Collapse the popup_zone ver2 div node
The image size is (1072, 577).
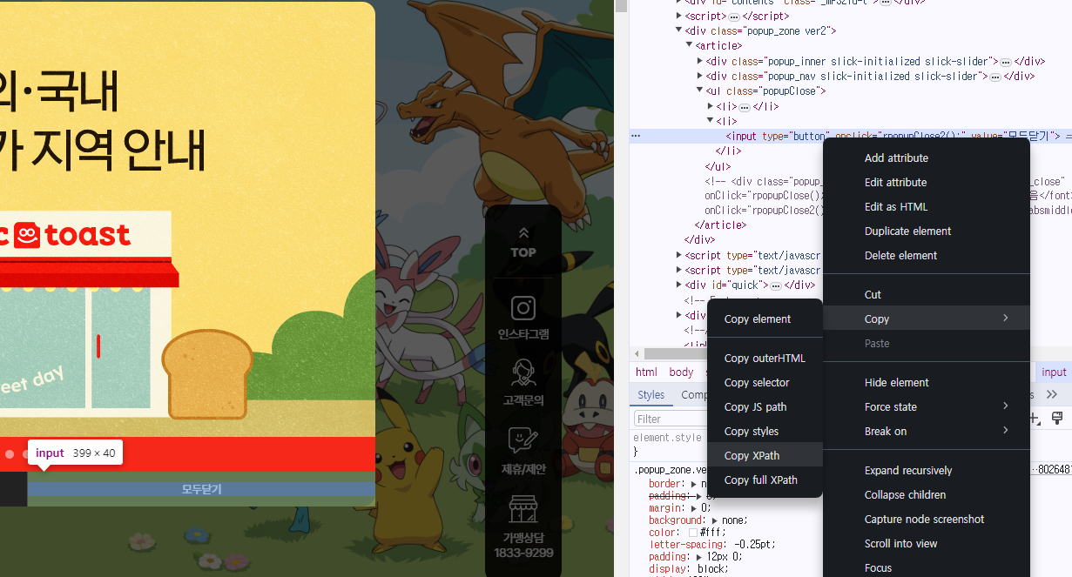[x=679, y=30]
